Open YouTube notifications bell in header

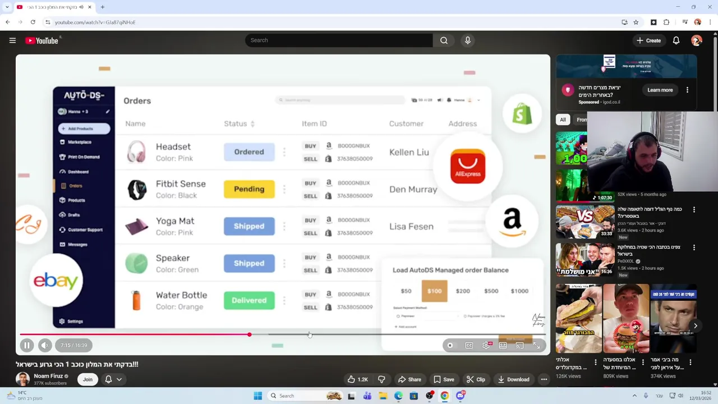(676, 40)
